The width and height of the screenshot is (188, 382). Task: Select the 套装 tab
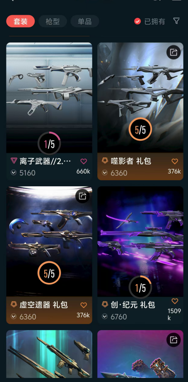click(20, 21)
